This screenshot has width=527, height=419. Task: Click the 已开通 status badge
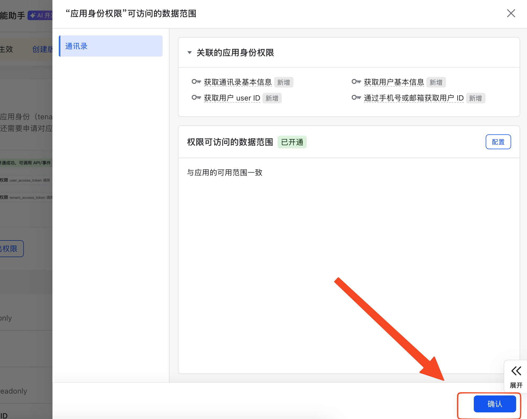292,142
